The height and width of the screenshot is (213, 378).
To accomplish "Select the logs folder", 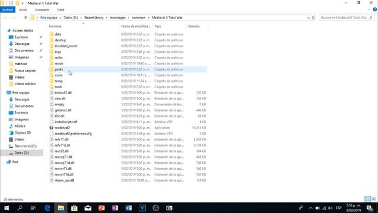I will pos(58,51).
